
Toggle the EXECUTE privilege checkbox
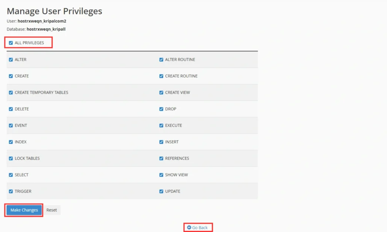click(161, 126)
